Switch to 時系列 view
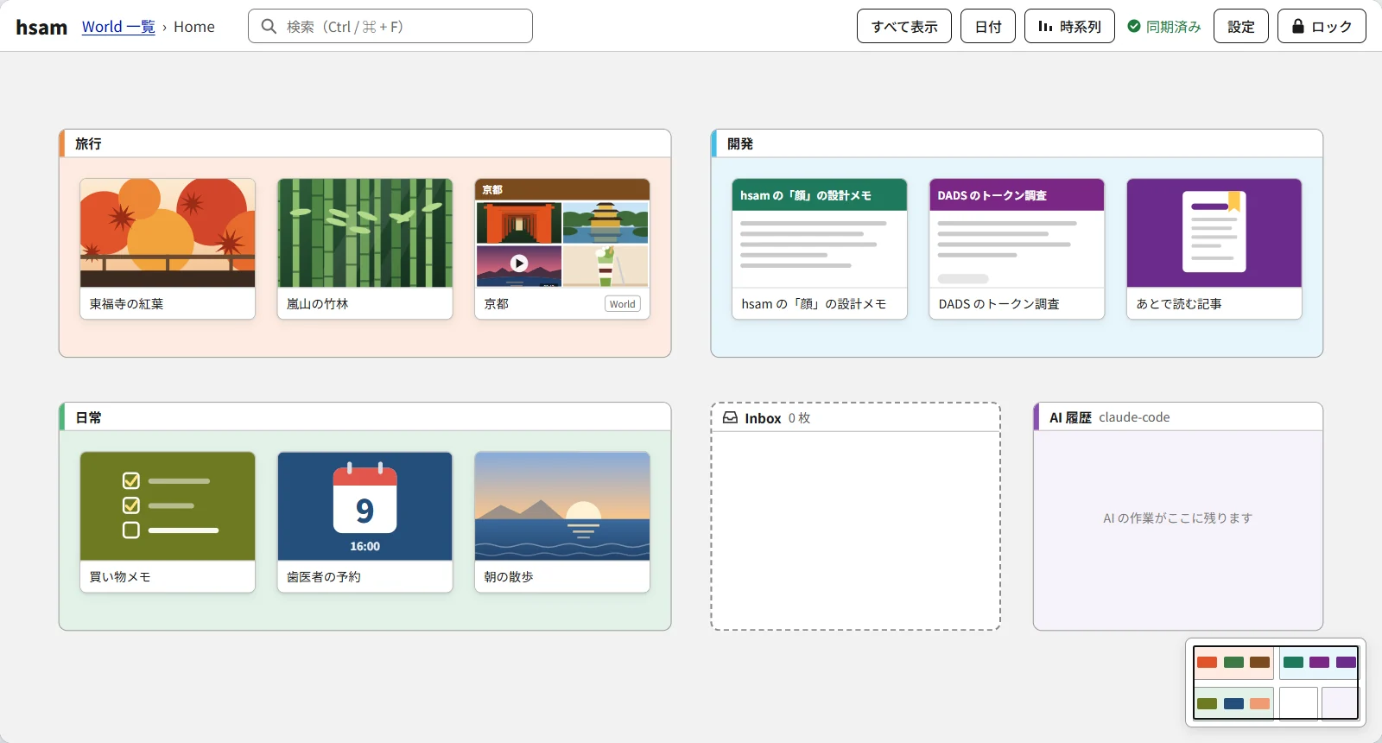 pyautogui.click(x=1069, y=26)
